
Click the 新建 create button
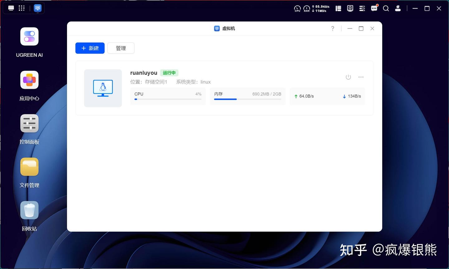tap(90, 48)
